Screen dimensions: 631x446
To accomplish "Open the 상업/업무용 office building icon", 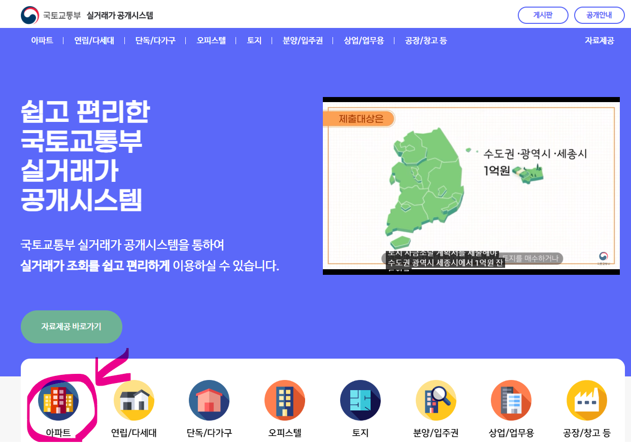I will (x=511, y=400).
